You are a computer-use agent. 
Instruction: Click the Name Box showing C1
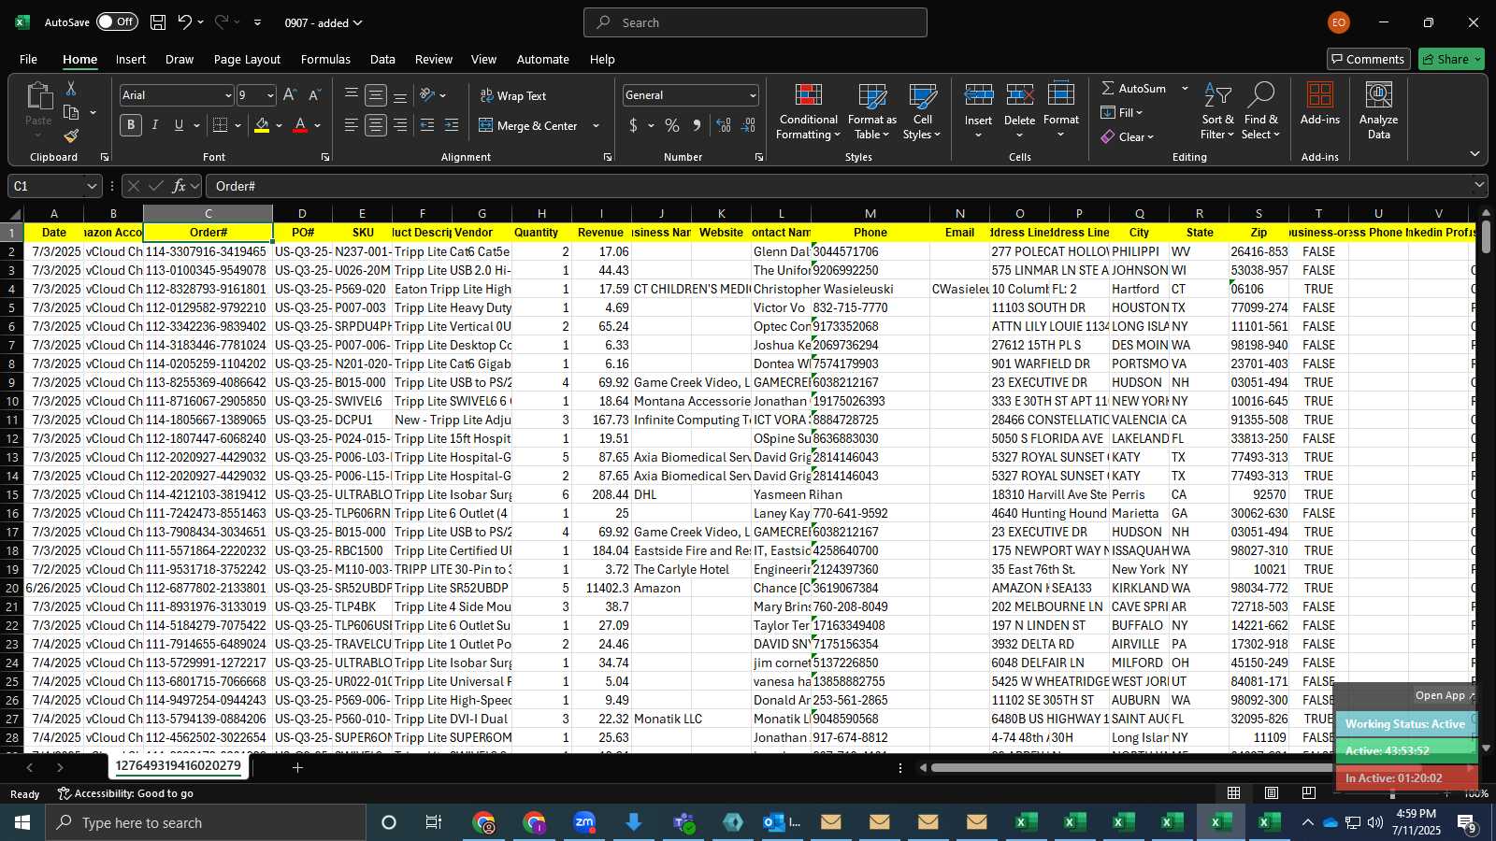54,186
